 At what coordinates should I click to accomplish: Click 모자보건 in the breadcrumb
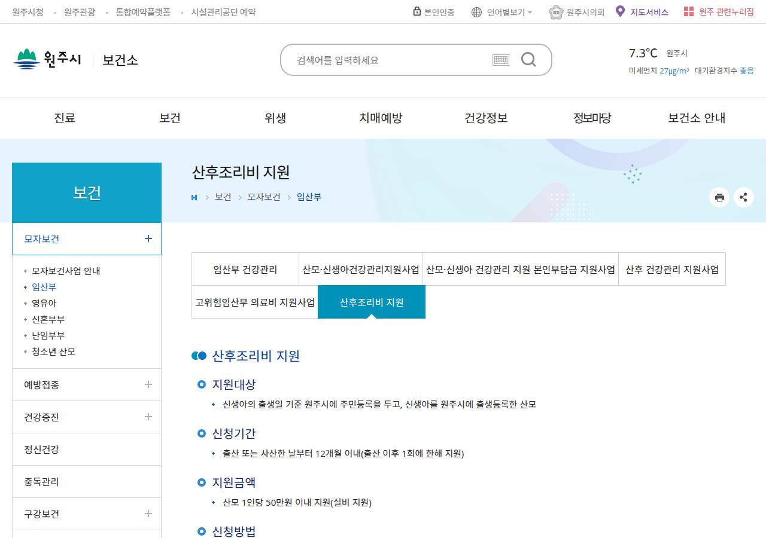pos(264,197)
